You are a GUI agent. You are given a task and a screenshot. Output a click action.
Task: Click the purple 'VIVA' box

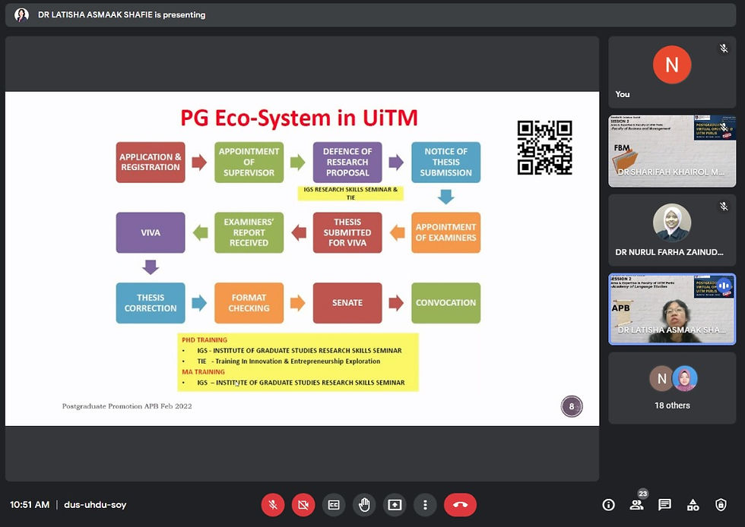click(x=151, y=232)
